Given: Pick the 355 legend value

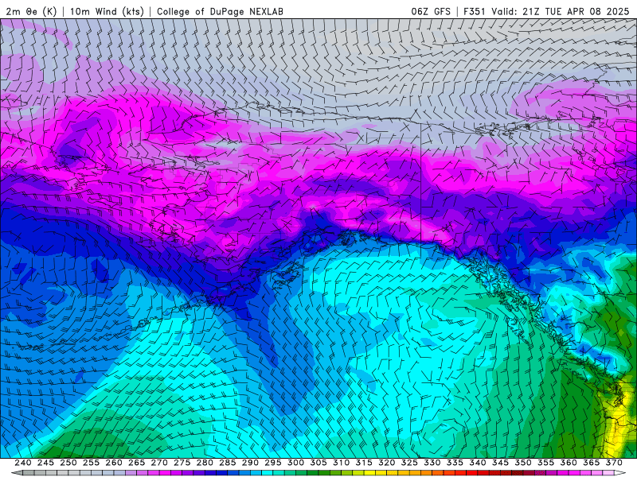Looking at the screenshot, I should [x=546, y=463].
